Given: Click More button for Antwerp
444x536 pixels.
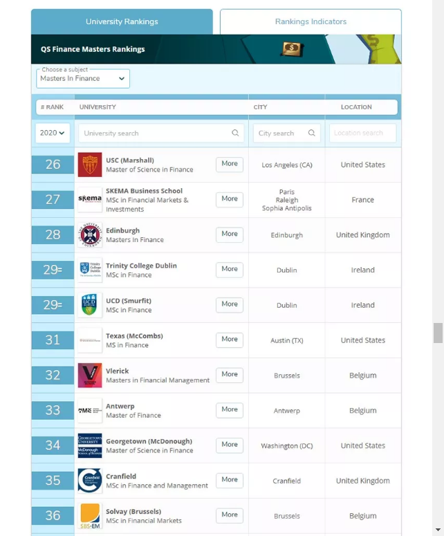Looking at the screenshot, I should (230, 410).
